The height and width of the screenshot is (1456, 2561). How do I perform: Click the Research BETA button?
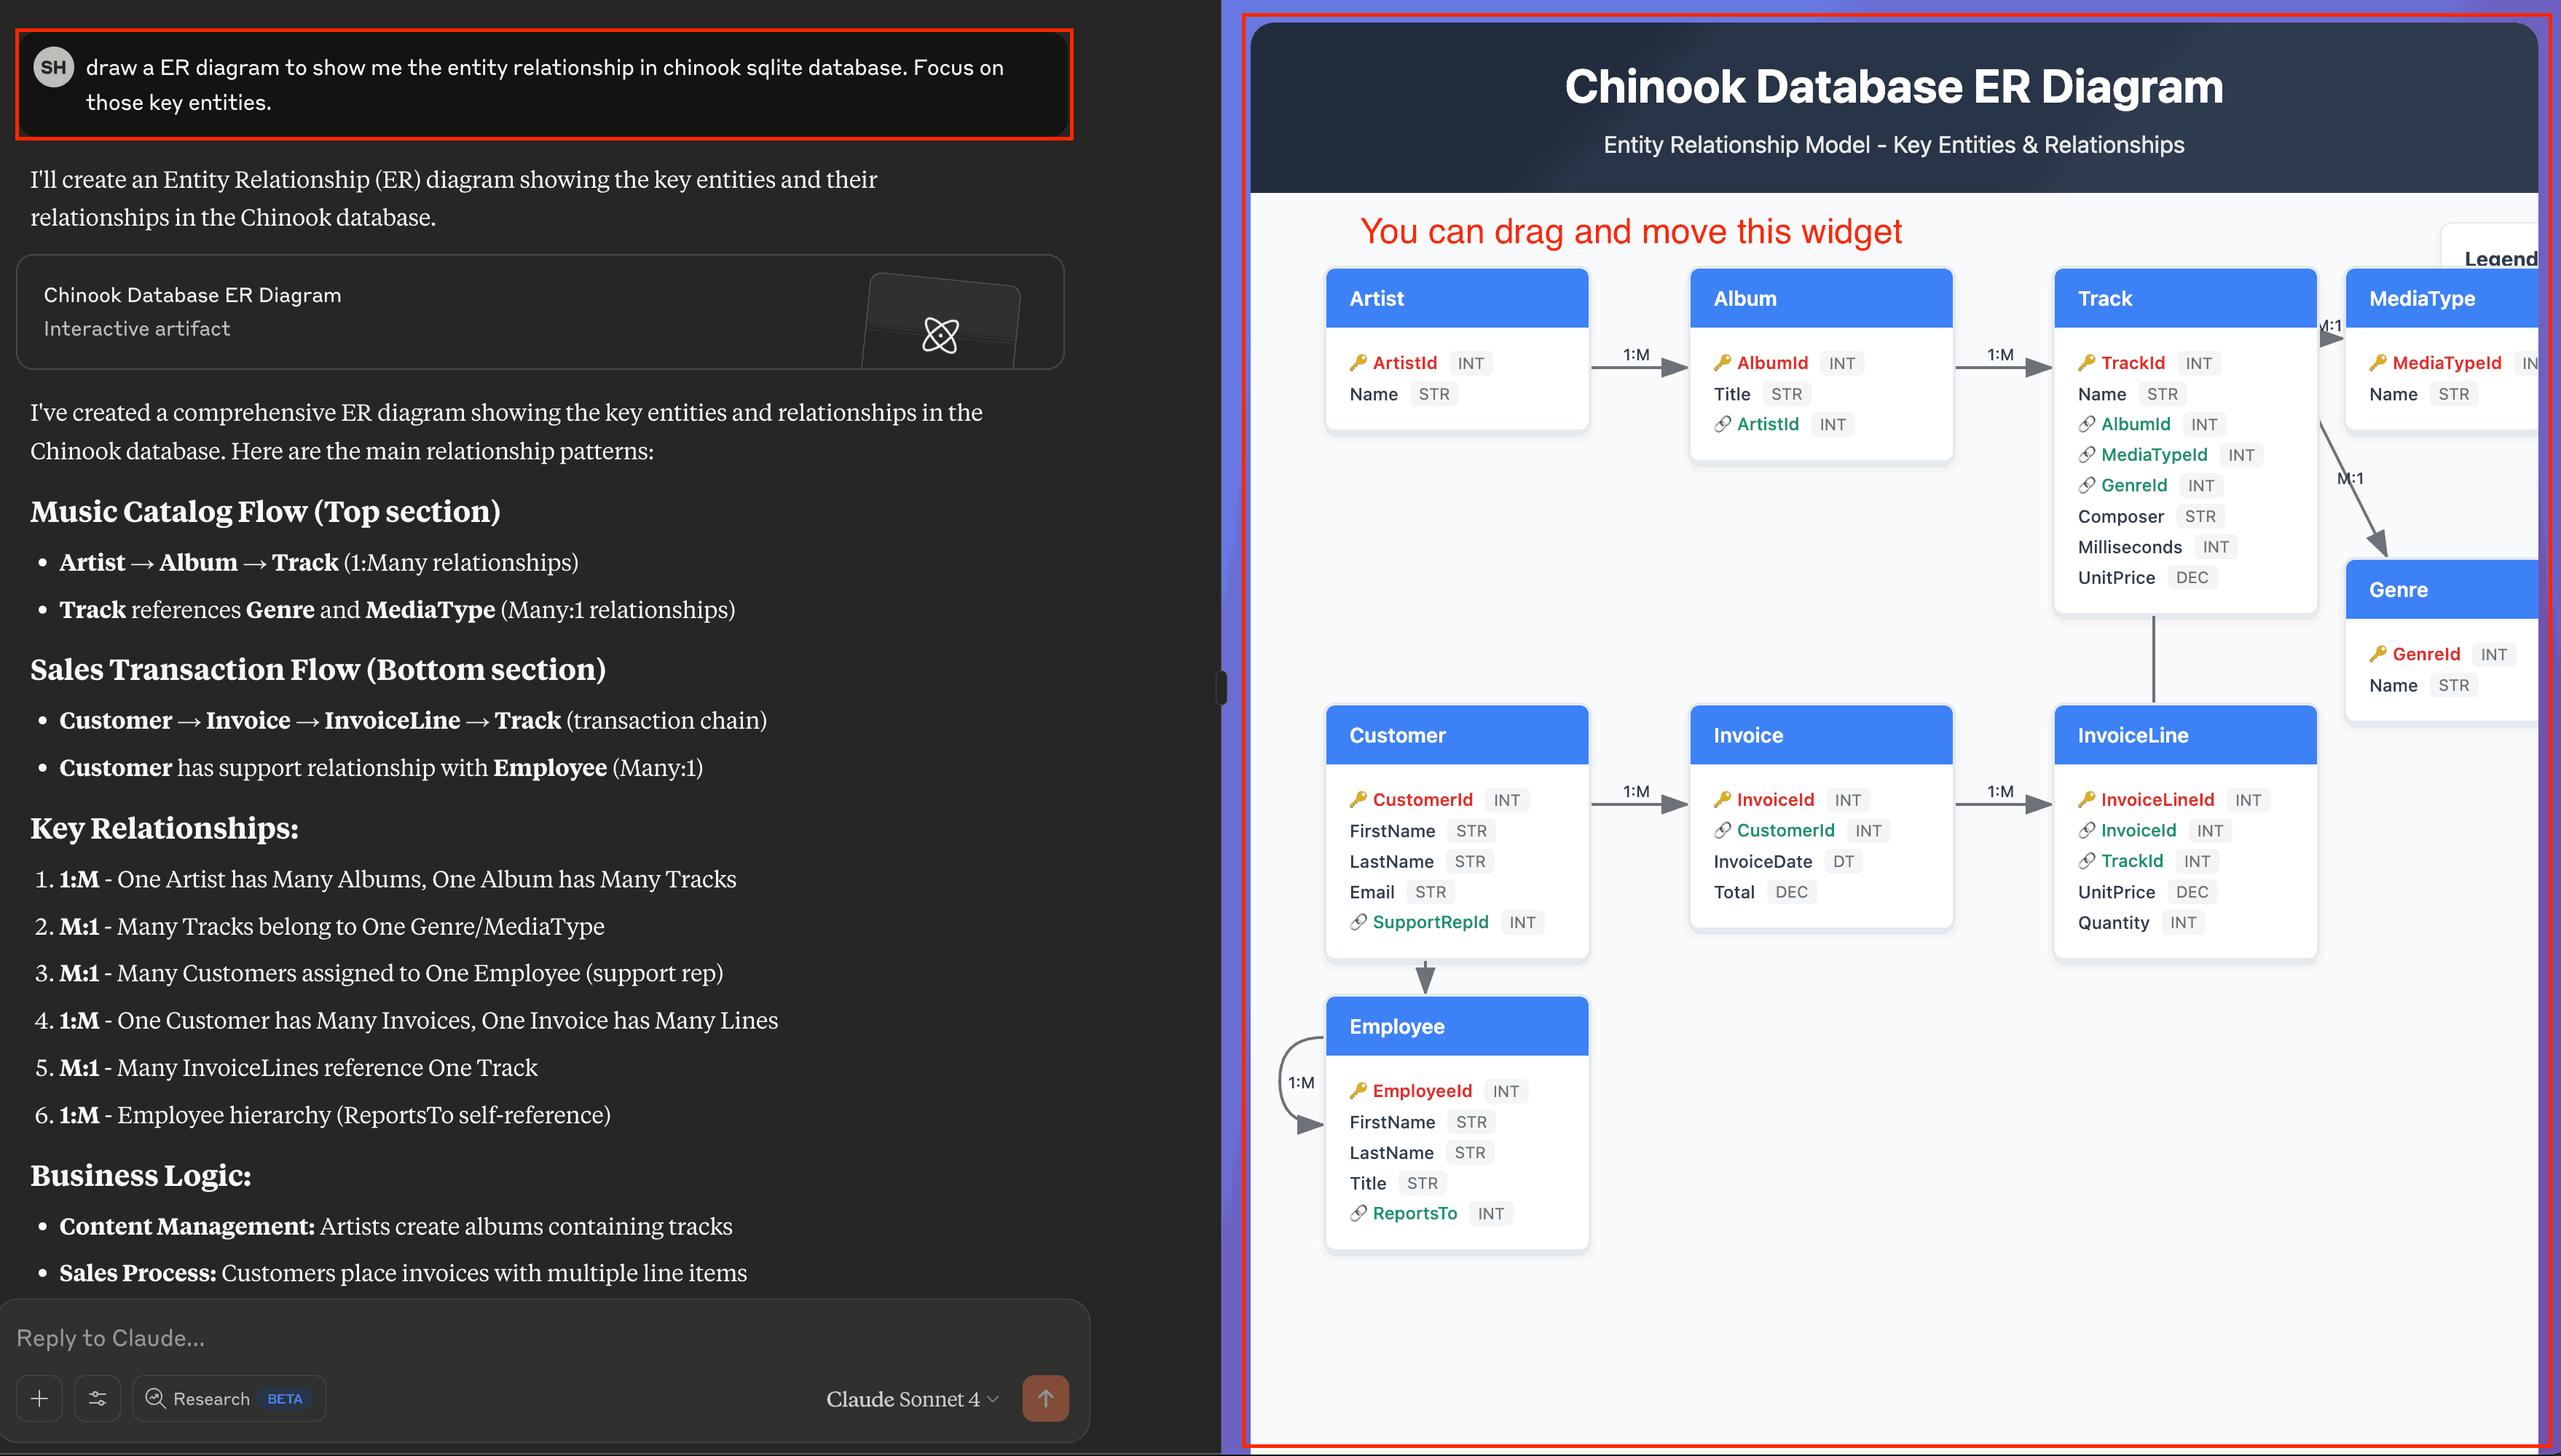[229, 1398]
